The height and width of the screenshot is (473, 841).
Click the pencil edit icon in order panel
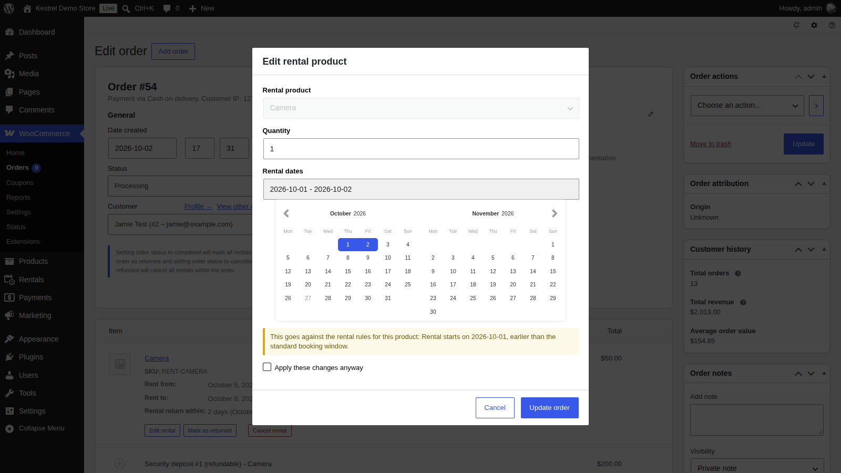point(651,114)
